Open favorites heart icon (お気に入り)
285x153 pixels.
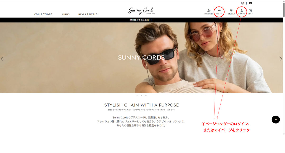[x=231, y=12]
